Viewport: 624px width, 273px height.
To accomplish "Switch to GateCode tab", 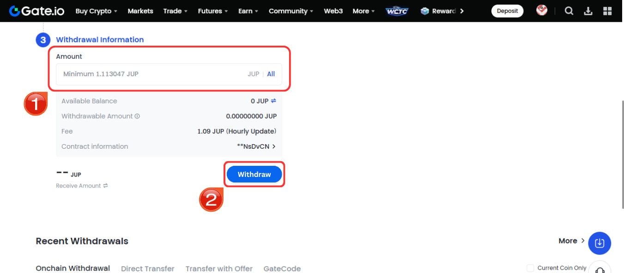I will point(282,268).
